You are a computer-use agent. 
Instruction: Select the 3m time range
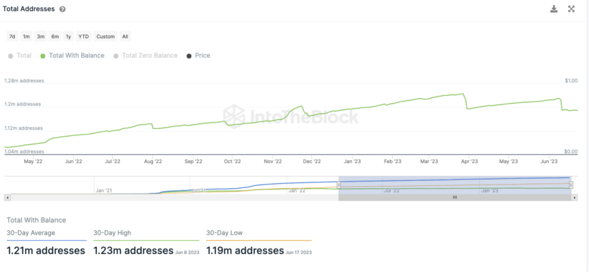click(x=41, y=37)
